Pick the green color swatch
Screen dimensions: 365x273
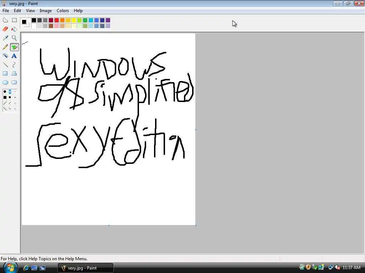tap(85, 20)
